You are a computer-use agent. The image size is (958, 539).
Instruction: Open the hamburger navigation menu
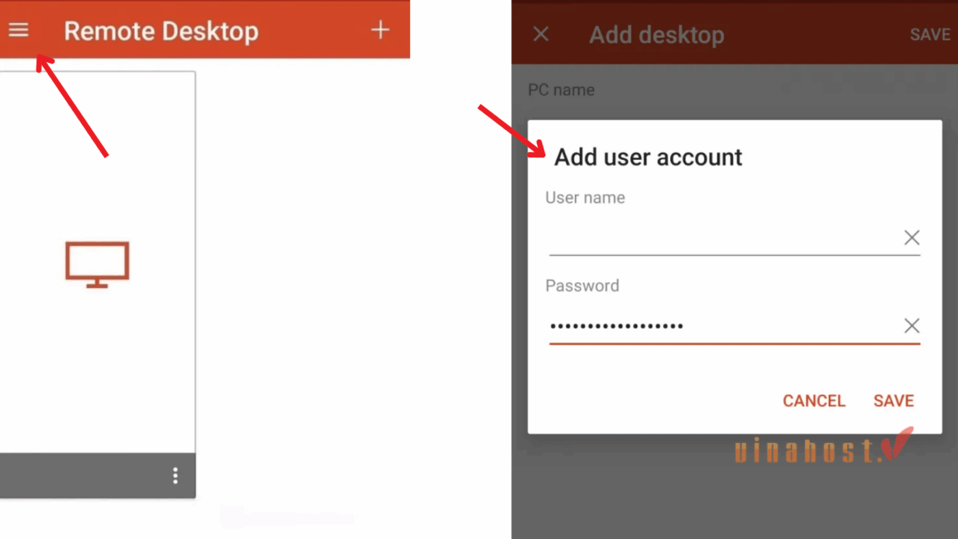tap(18, 31)
